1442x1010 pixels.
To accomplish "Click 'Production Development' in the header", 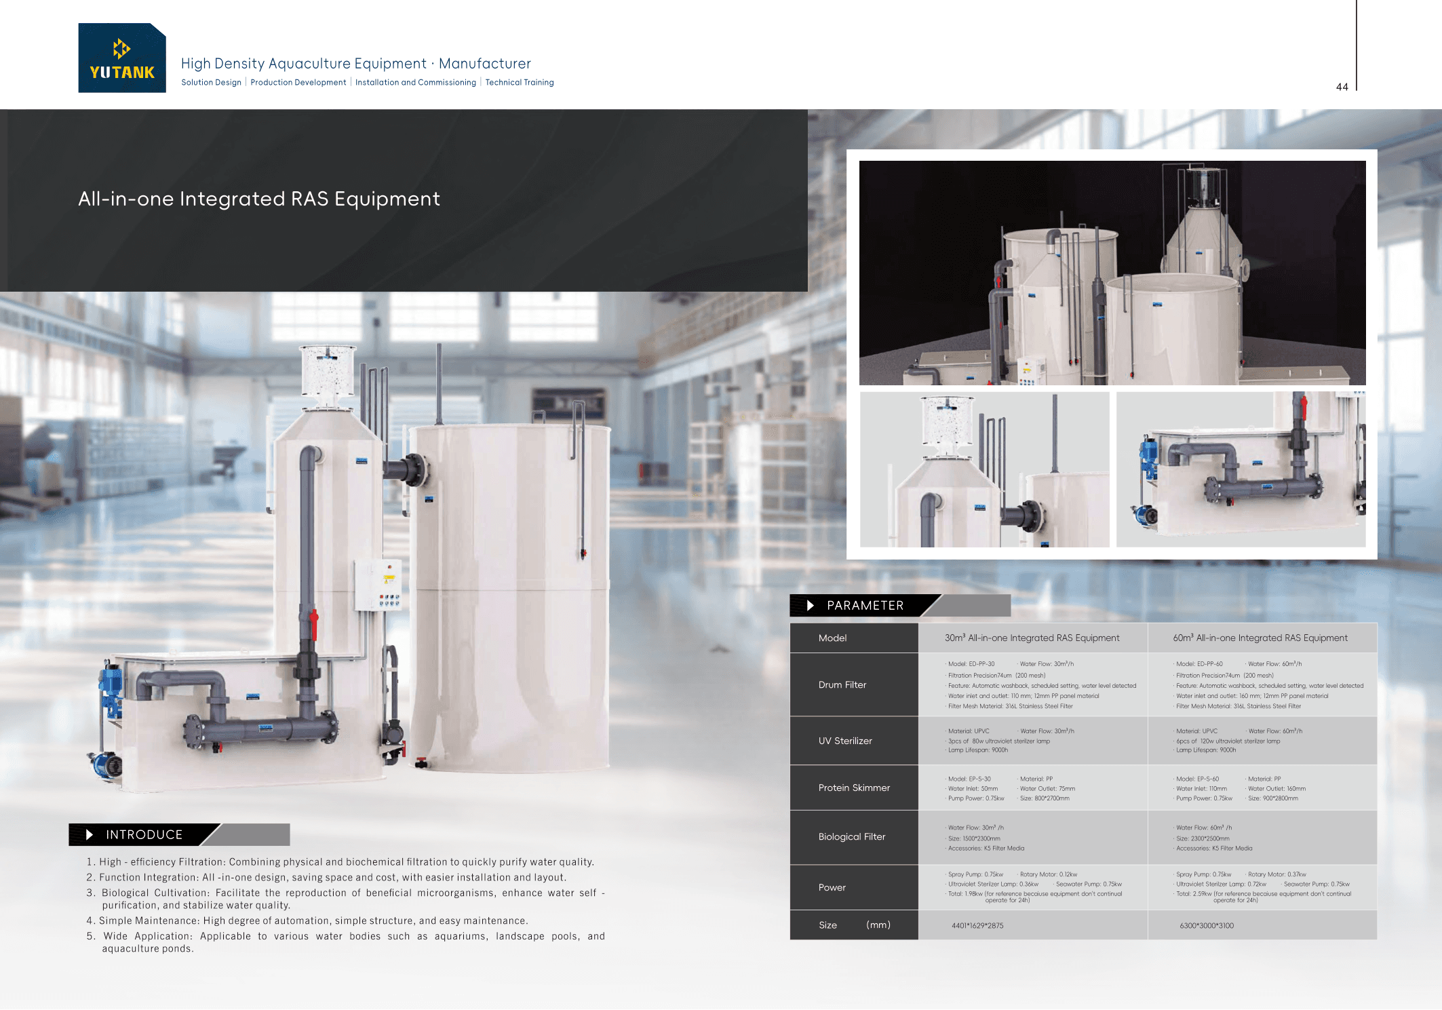I will coord(298,83).
